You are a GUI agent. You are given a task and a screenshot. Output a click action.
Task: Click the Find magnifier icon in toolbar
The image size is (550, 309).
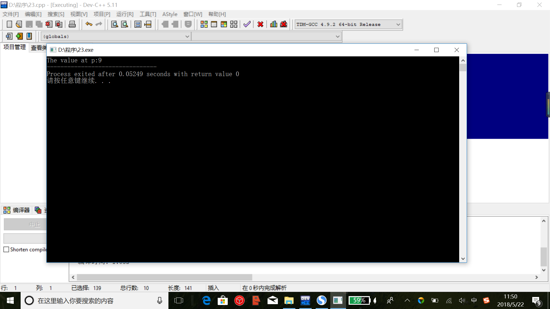pyautogui.click(x=115, y=24)
